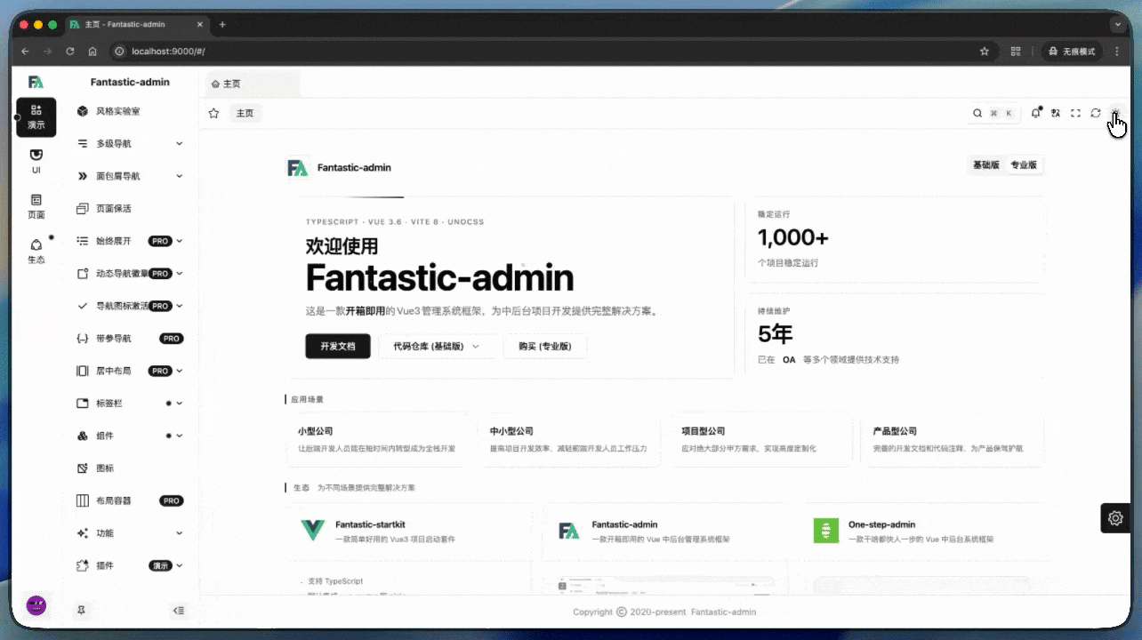Open the notifications bell
The height and width of the screenshot is (640, 1142).
pos(1035,113)
